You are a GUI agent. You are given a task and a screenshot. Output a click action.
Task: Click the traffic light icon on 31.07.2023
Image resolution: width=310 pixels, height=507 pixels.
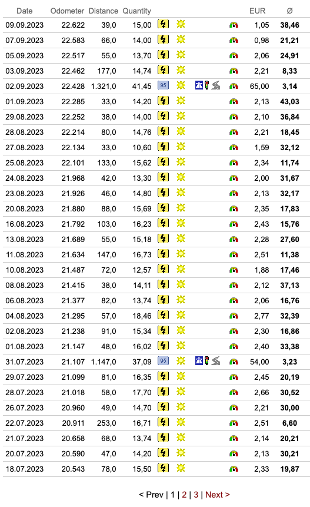tap(207, 361)
